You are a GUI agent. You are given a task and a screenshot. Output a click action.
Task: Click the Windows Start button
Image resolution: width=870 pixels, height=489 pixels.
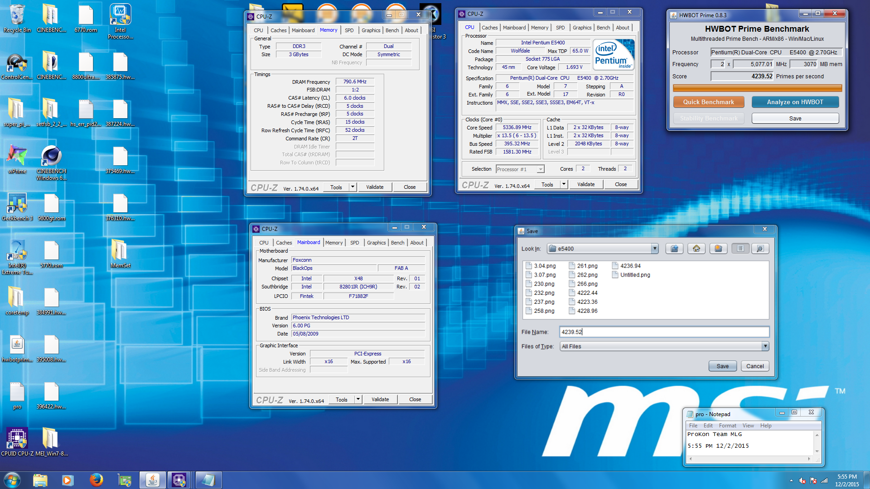(x=12, y=480)
